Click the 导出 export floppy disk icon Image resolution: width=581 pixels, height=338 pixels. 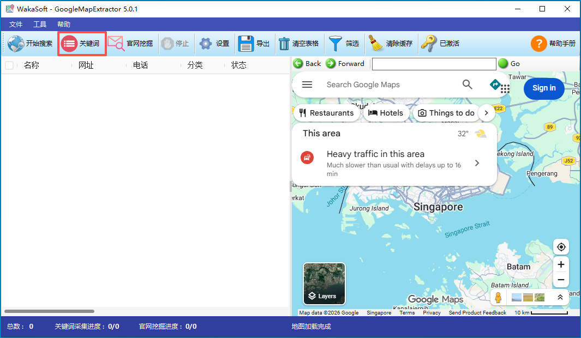[x=245, y=43]
